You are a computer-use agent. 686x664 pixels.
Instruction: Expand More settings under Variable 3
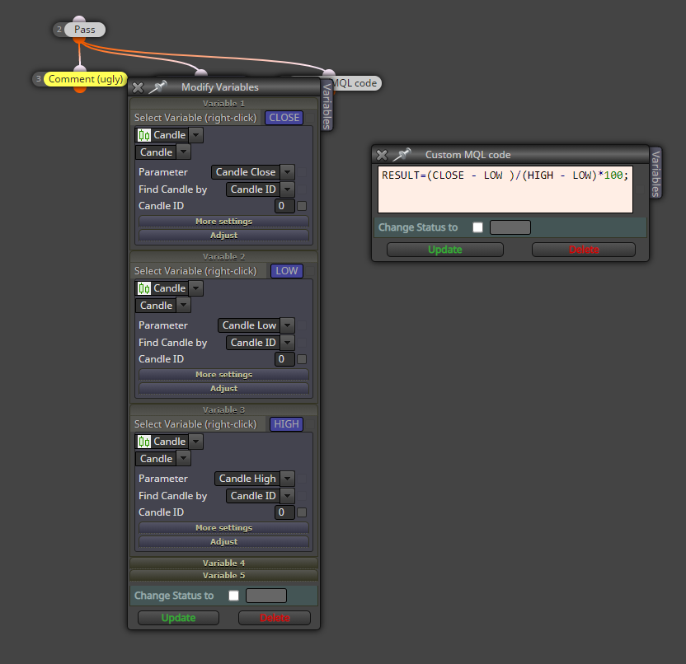223,527
